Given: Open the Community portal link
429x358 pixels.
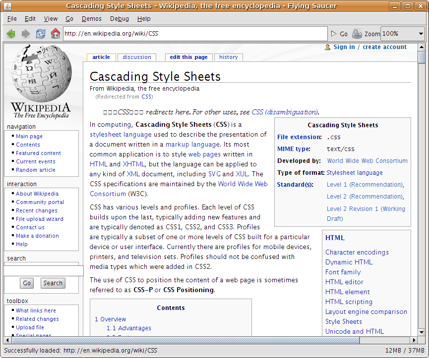Looking at the screenshot, I should tap(40, 202).
